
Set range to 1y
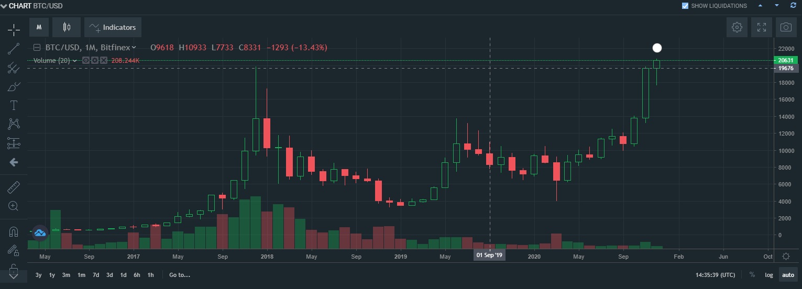tap(52, 275)
